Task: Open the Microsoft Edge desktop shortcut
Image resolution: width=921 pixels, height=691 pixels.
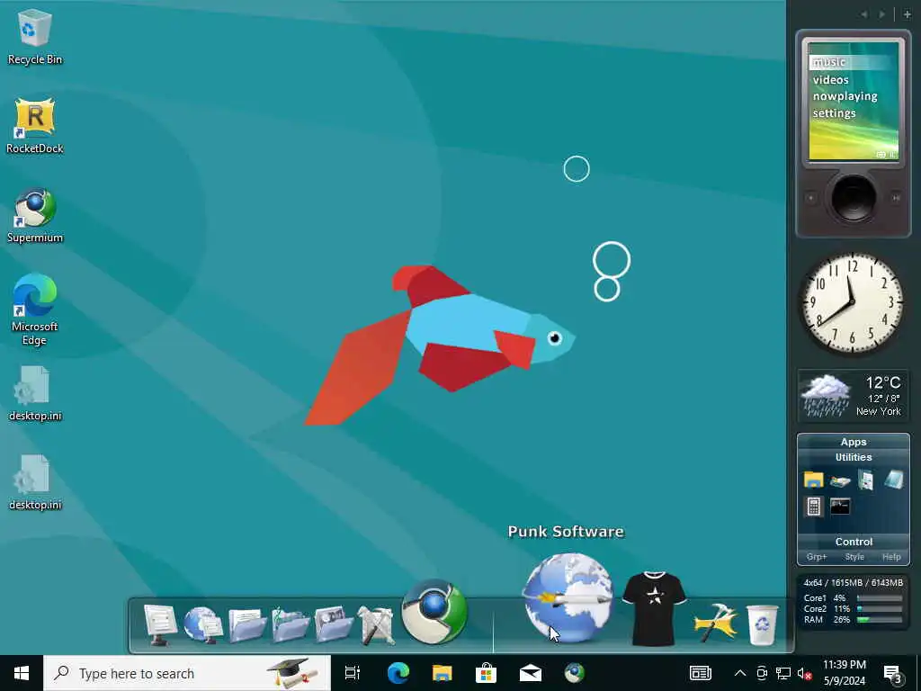Action: (x=35, y=310)
